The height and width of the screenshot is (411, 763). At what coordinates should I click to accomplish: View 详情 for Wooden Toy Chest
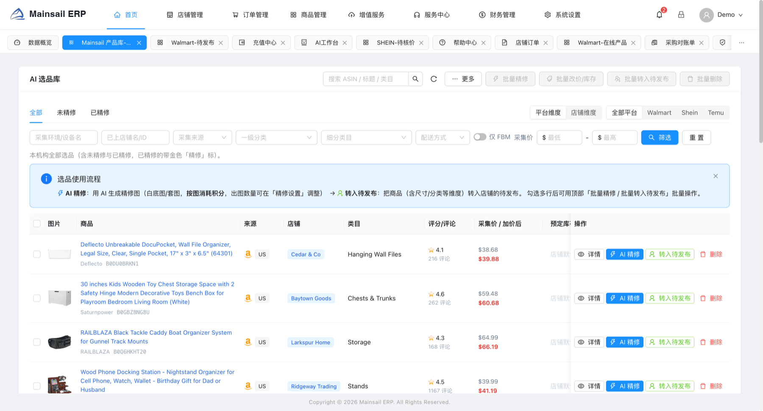[x=589, y=298]
